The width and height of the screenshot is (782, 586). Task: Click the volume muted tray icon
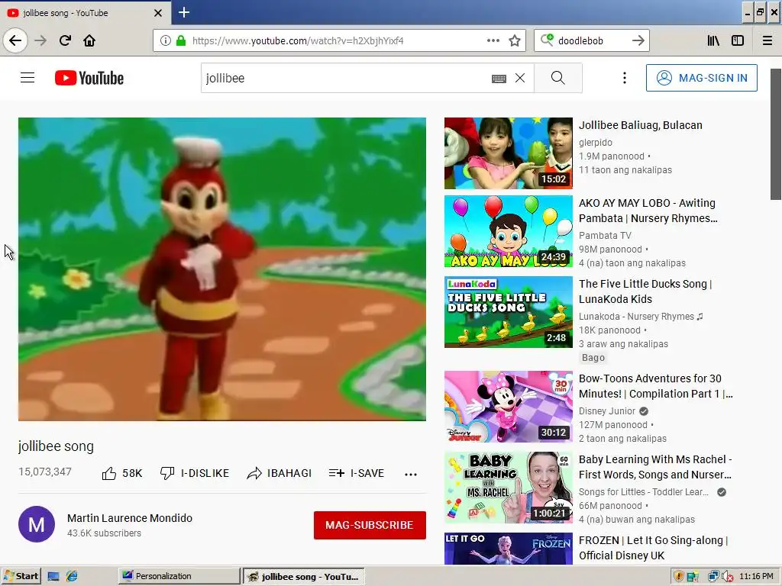coord(728,577)
